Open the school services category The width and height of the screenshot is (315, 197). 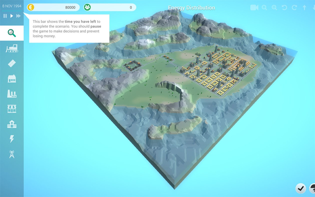click(x=12, y=123)
